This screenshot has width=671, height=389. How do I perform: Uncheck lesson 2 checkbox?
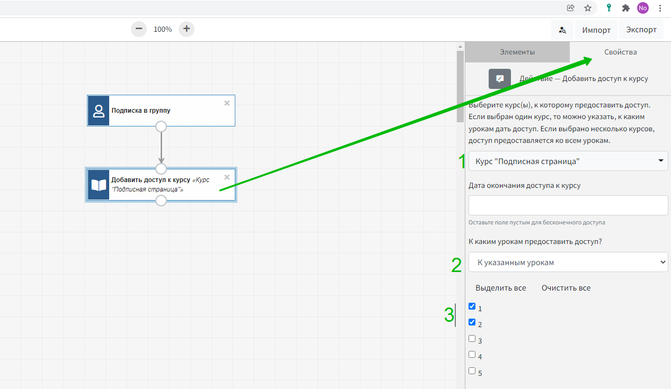pos(472,322)
